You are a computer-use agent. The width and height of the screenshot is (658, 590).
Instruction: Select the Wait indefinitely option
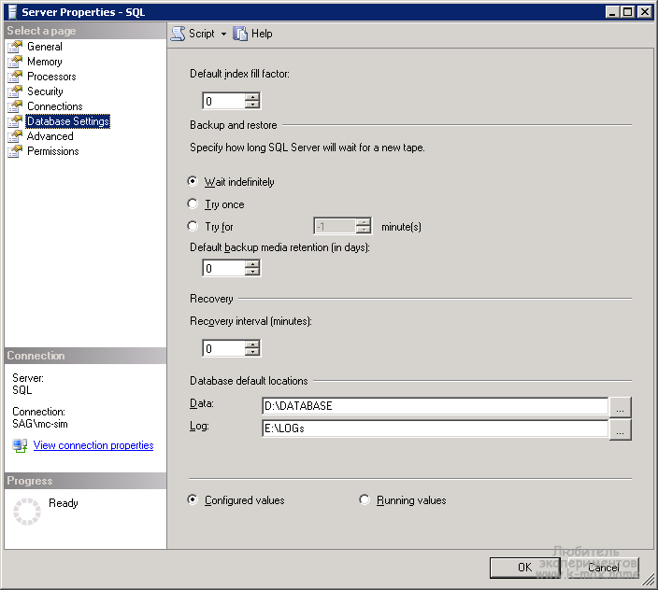[193, 181]
